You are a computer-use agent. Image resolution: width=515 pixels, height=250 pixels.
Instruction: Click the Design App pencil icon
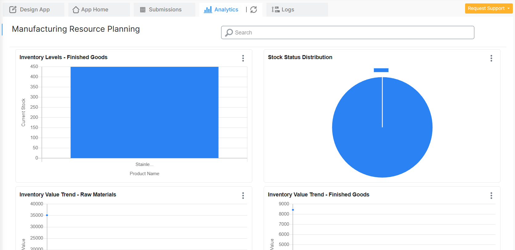point(13,10)
